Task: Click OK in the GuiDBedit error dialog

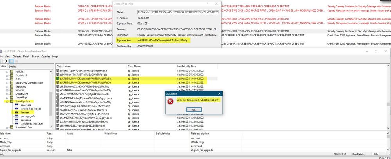Action: click(194, 110)
